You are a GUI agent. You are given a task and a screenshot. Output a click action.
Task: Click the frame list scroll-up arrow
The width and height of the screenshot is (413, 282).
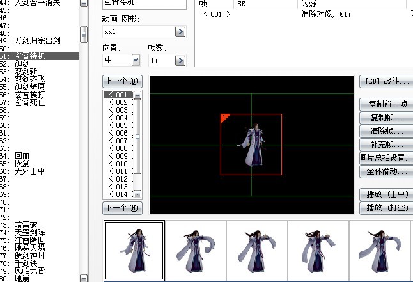click(137, 95)
